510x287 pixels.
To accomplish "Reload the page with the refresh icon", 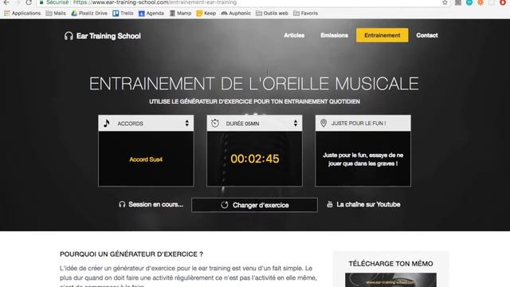I will 29,2.
